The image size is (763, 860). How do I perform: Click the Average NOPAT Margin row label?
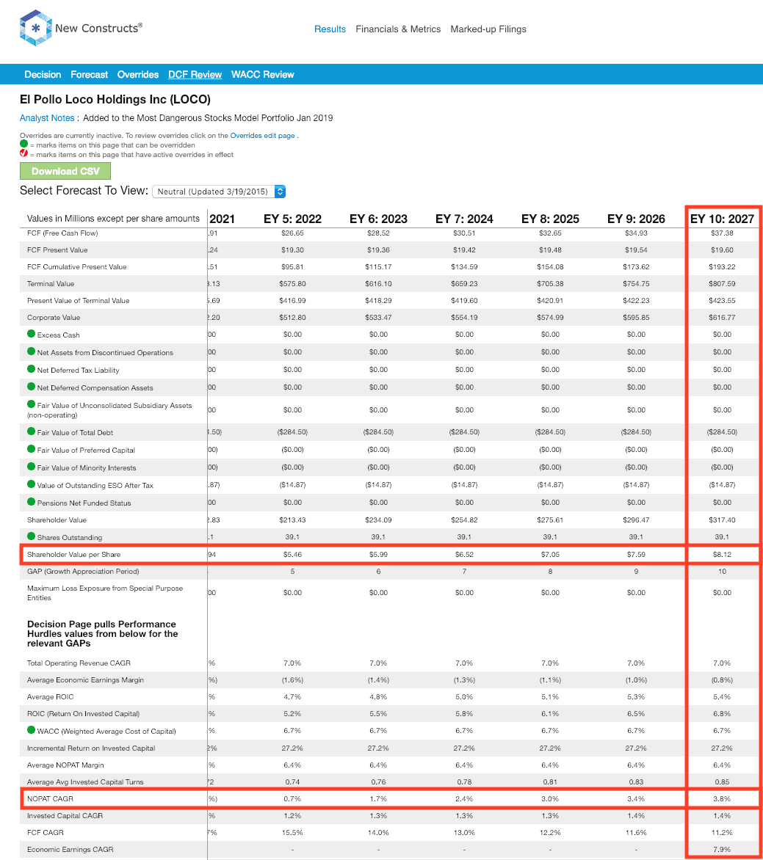point(65,765)
